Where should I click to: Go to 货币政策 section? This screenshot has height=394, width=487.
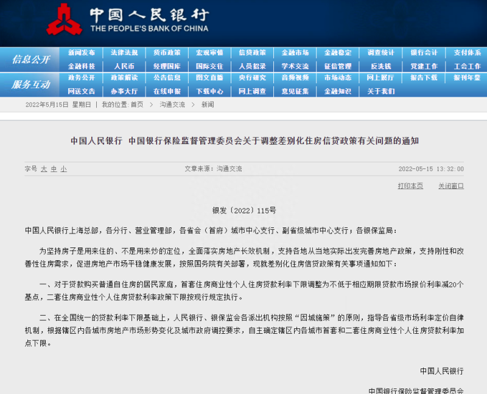pos(167,53)
